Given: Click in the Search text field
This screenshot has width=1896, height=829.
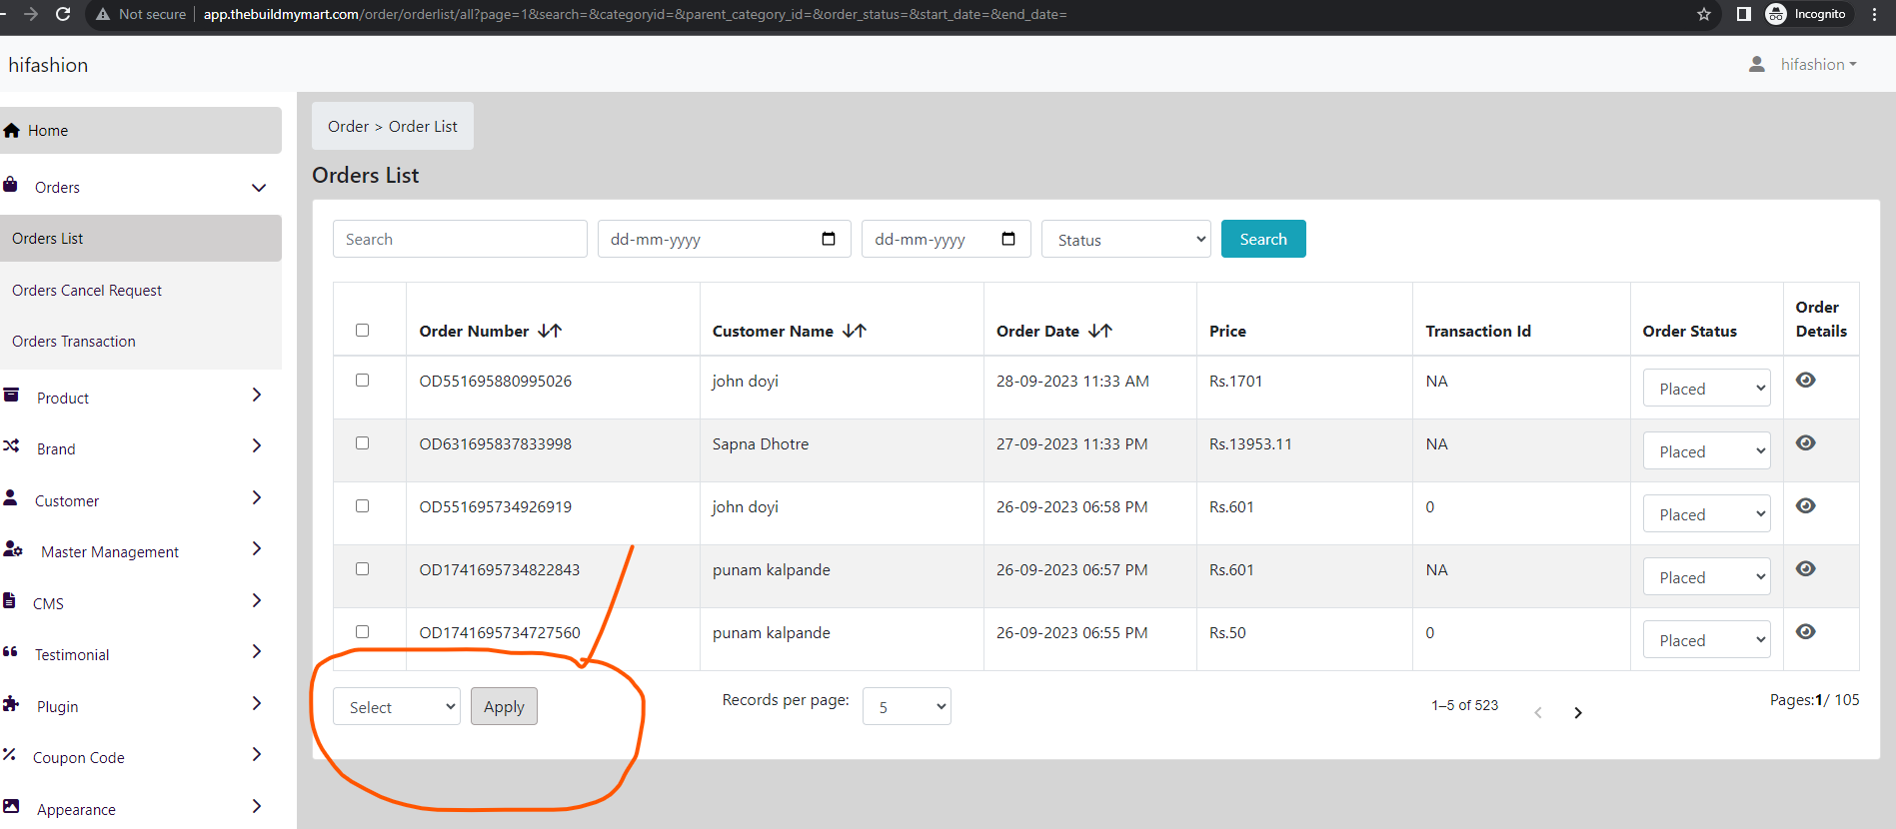Looking at the screenshot, I should (460, 239).
